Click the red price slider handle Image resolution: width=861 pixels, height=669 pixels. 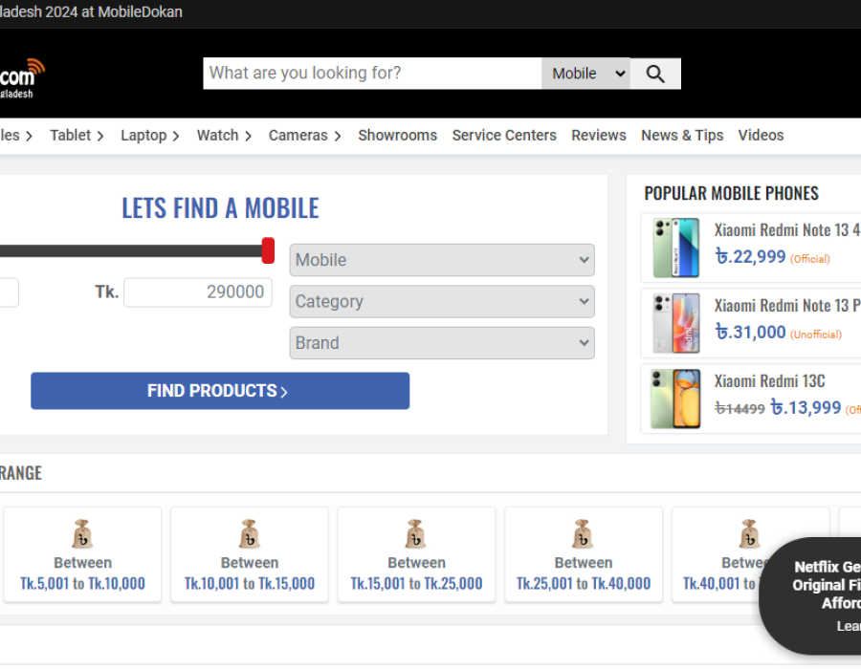(268, 250)
